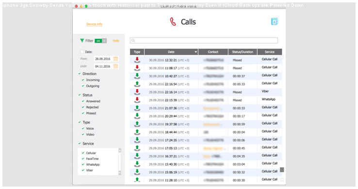
Task: Select missed call icon at 11:08:17
Action: [x=137, y=68]
